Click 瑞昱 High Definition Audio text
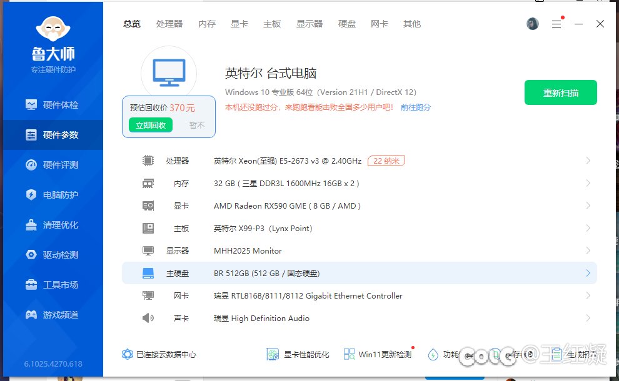Image resolution: width=619 pixels, height=381 pixels. [x=261, y=319]
